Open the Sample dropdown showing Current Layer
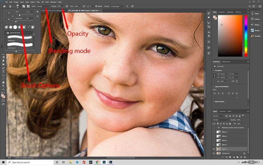Viewport: 263px width, 165px height. [117, 6]
